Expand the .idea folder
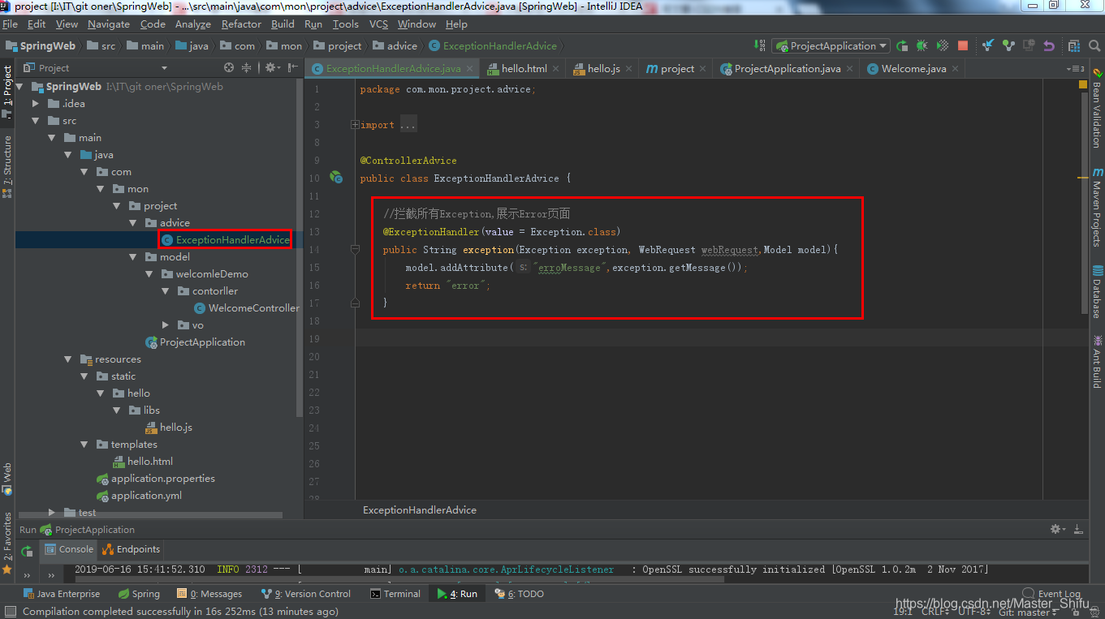Viewport: 1105px width, 619px height. click(x=36, y=104)
